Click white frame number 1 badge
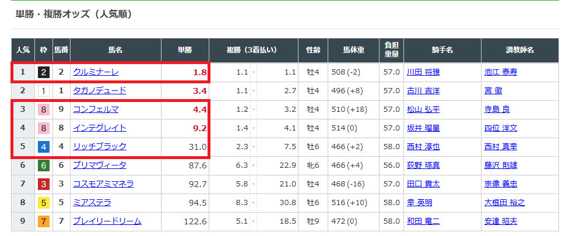 coord(43,91)
